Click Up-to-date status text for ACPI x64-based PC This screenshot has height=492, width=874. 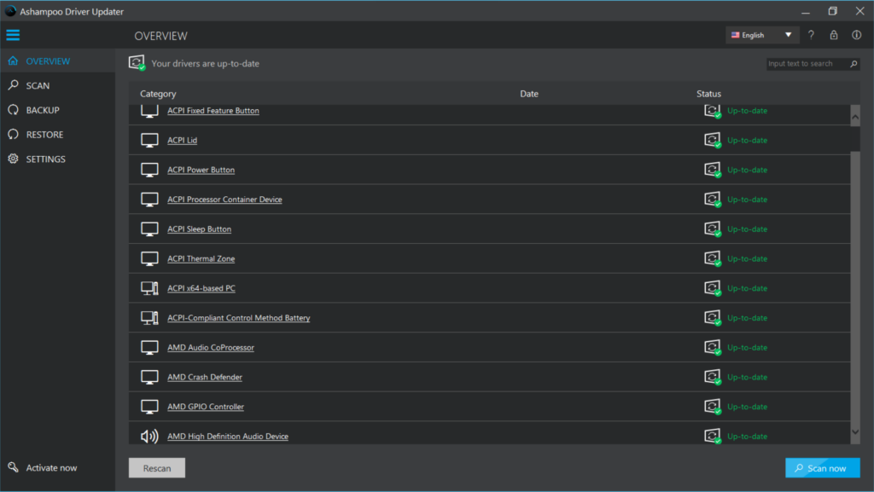[x=747, y=288]
